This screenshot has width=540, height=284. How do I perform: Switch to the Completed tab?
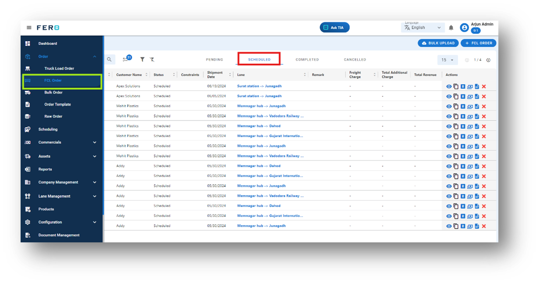307,60
